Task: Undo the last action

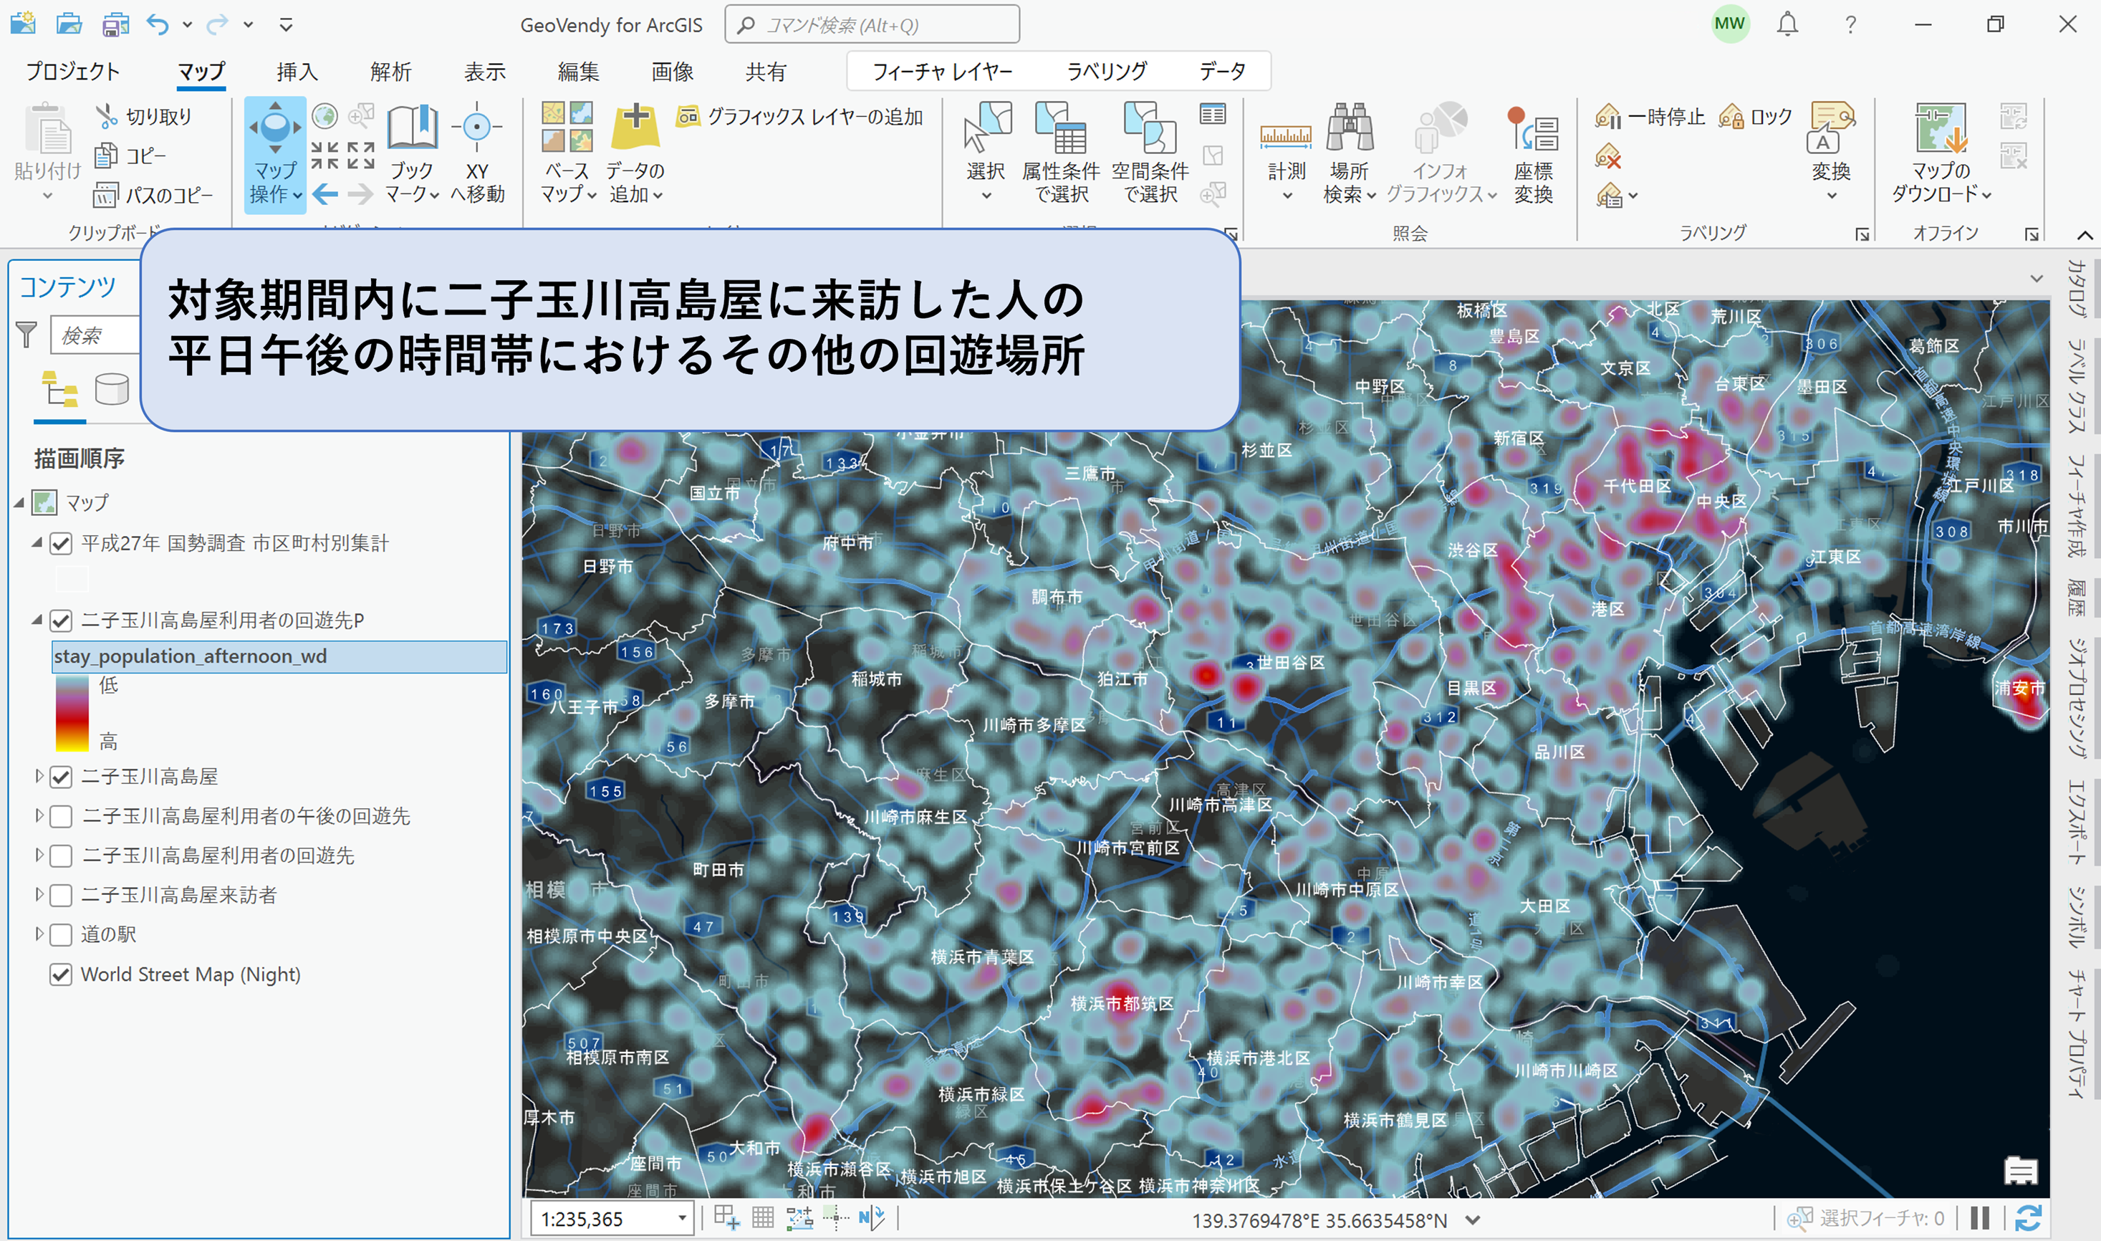Action: 158,24
